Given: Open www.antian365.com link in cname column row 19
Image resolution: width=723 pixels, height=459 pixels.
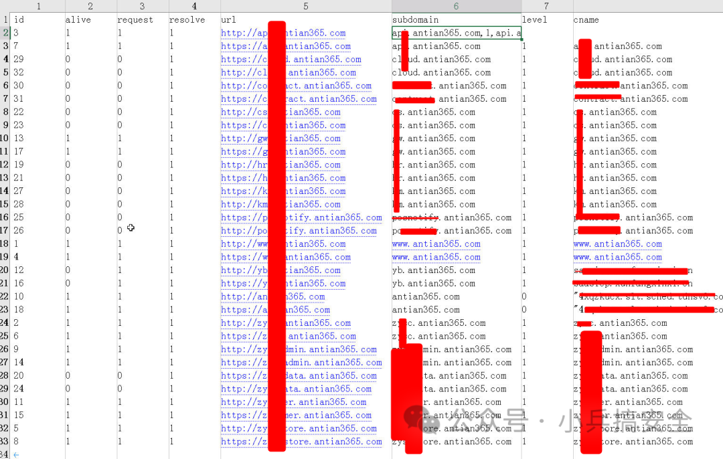Looking at the screenshot, I should point(617,257).
